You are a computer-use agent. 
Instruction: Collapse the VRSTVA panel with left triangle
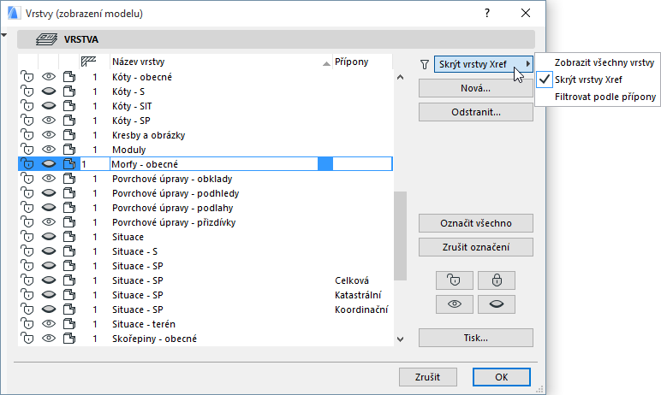(x=5, y=36)
